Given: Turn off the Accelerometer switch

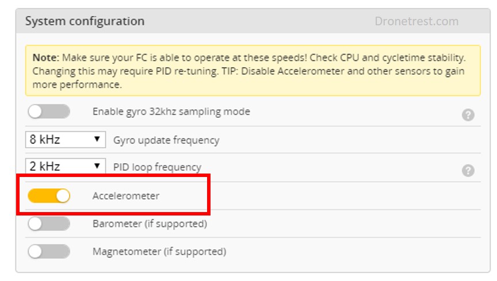Looking at the screenshot, I should click(x=49, y=196).
